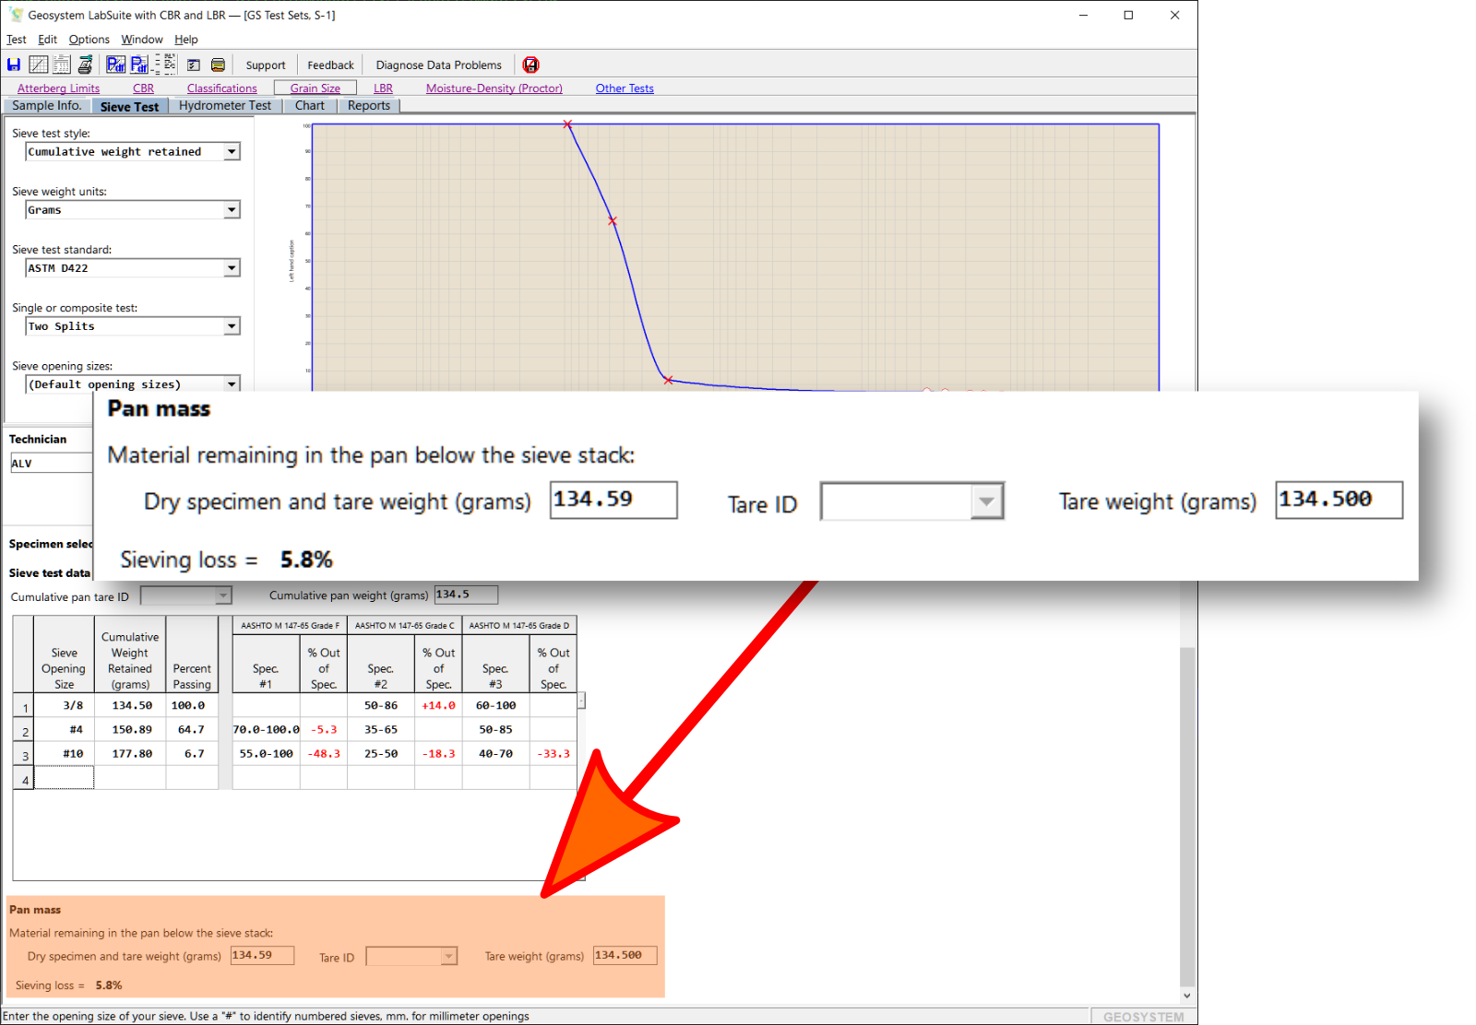Image resolution: width=1476 pixels, height=1025 pixels.
Task: Click the printer icon in toolbar
Action: click(85, 65)
